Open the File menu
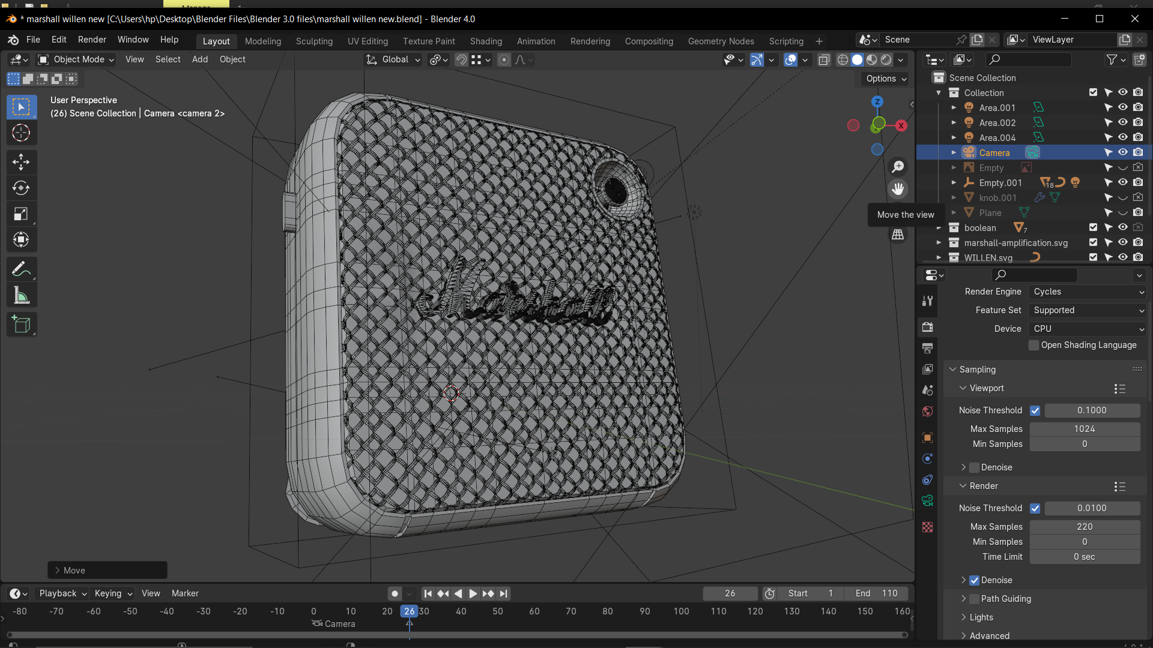Image resolution: width=1153 pixels, height=648 pixels. pyautogui.click(x=33, y=40)
